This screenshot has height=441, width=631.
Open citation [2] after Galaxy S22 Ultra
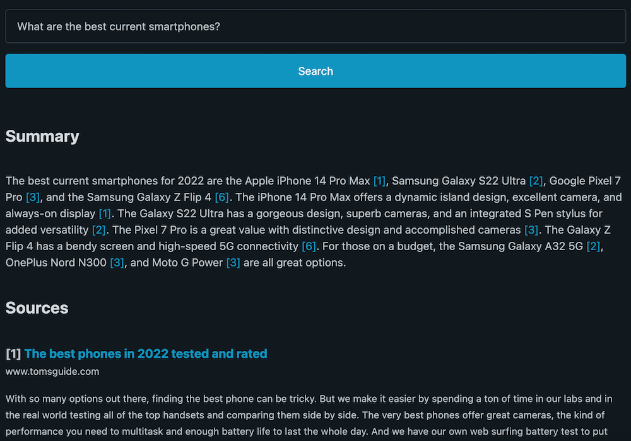coord(536,181)
